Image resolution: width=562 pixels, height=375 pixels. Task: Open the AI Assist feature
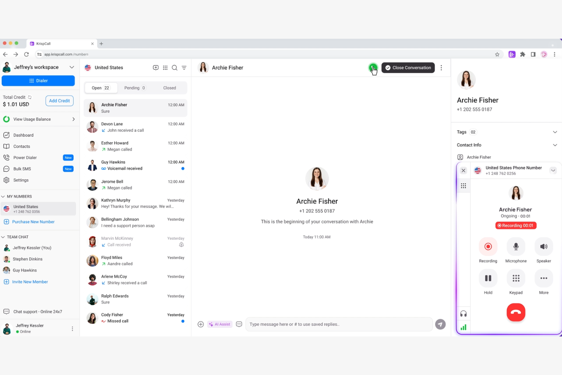pos(219,324)
